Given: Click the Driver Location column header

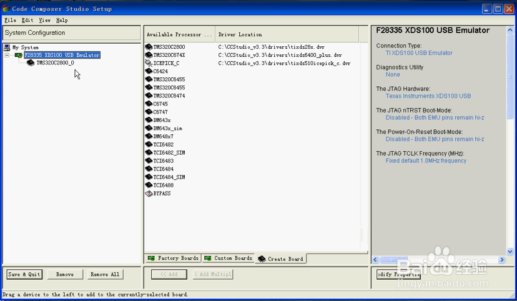Looking at the screenshot, I should pos(287,34).
